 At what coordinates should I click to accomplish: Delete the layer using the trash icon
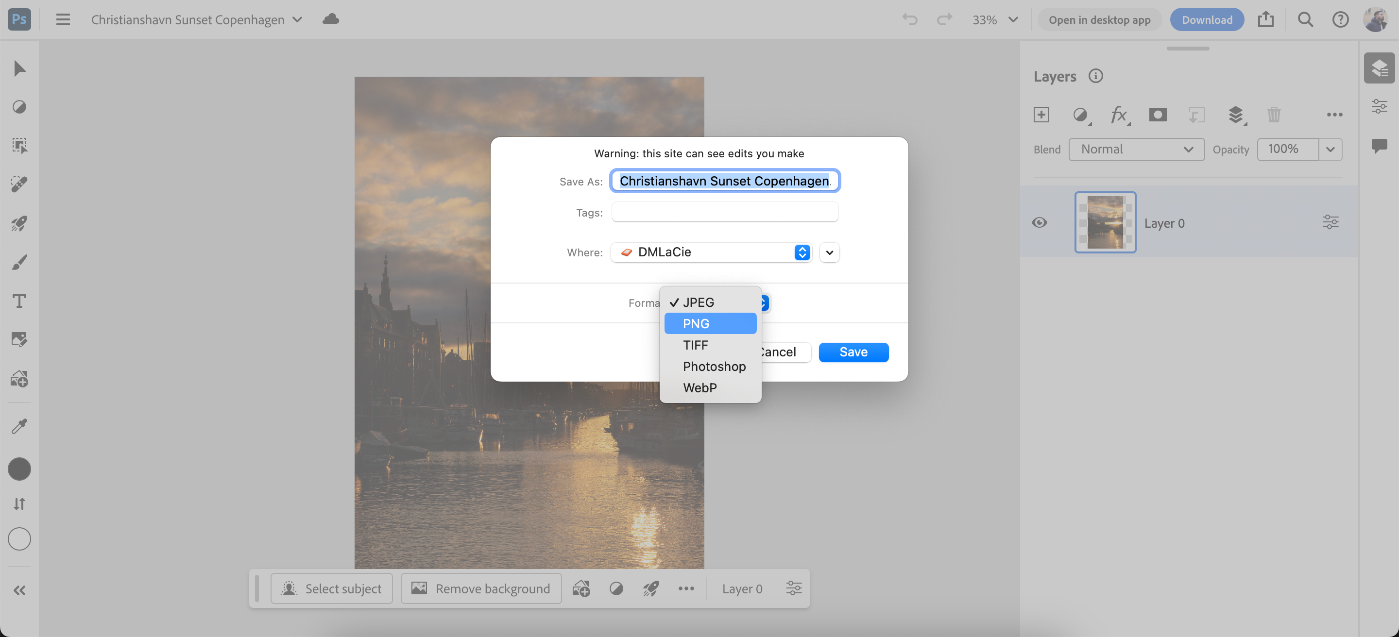point(1275,115)
